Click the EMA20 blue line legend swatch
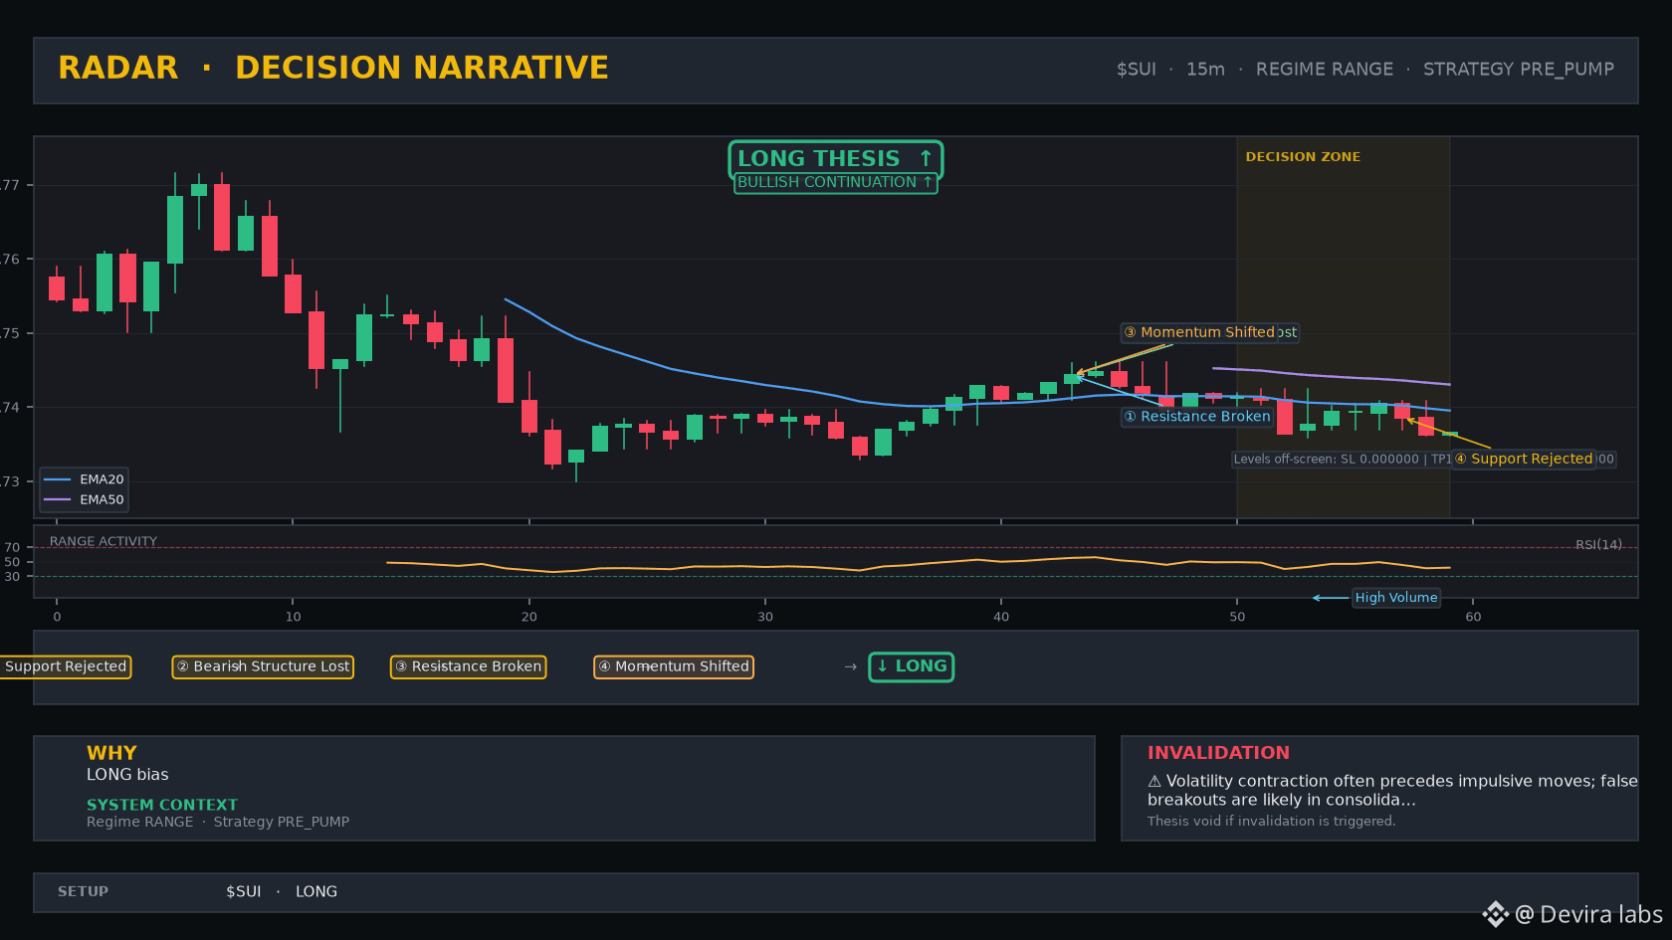Image resolution: width=1672 pixels, height=940 pixels. pyautogui.click(x=58, y=479)
